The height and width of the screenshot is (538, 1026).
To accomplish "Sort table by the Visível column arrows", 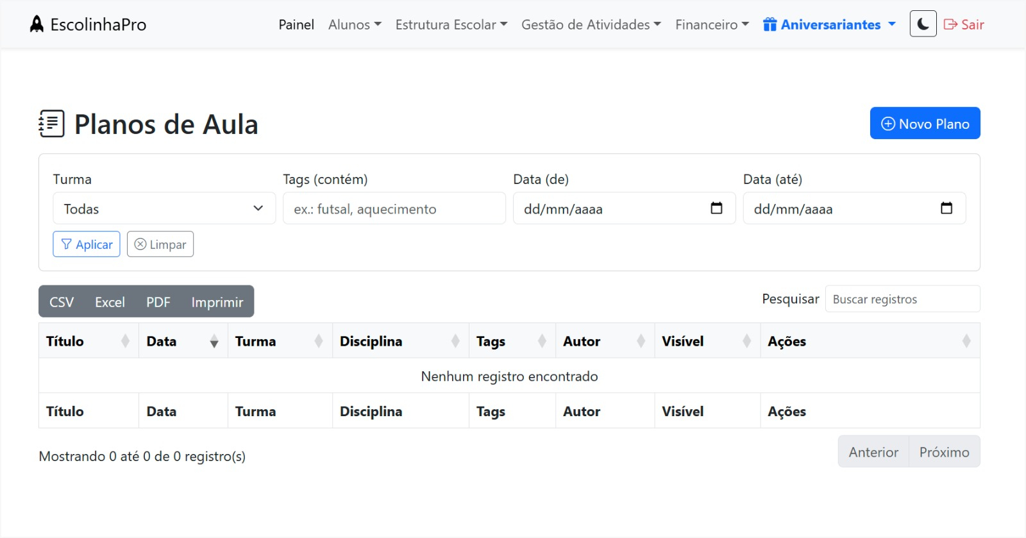I will 746,341.
